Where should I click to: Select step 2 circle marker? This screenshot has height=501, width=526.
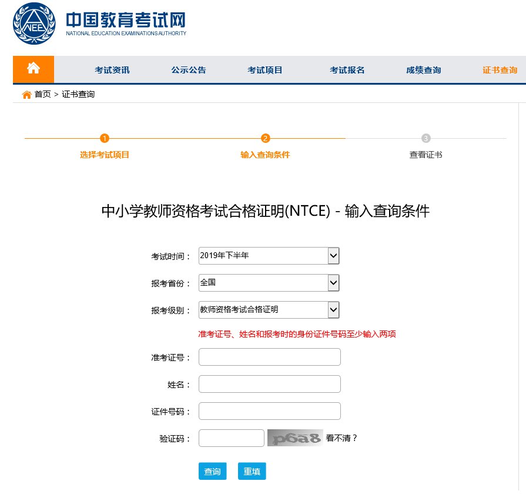coord(265,138)
